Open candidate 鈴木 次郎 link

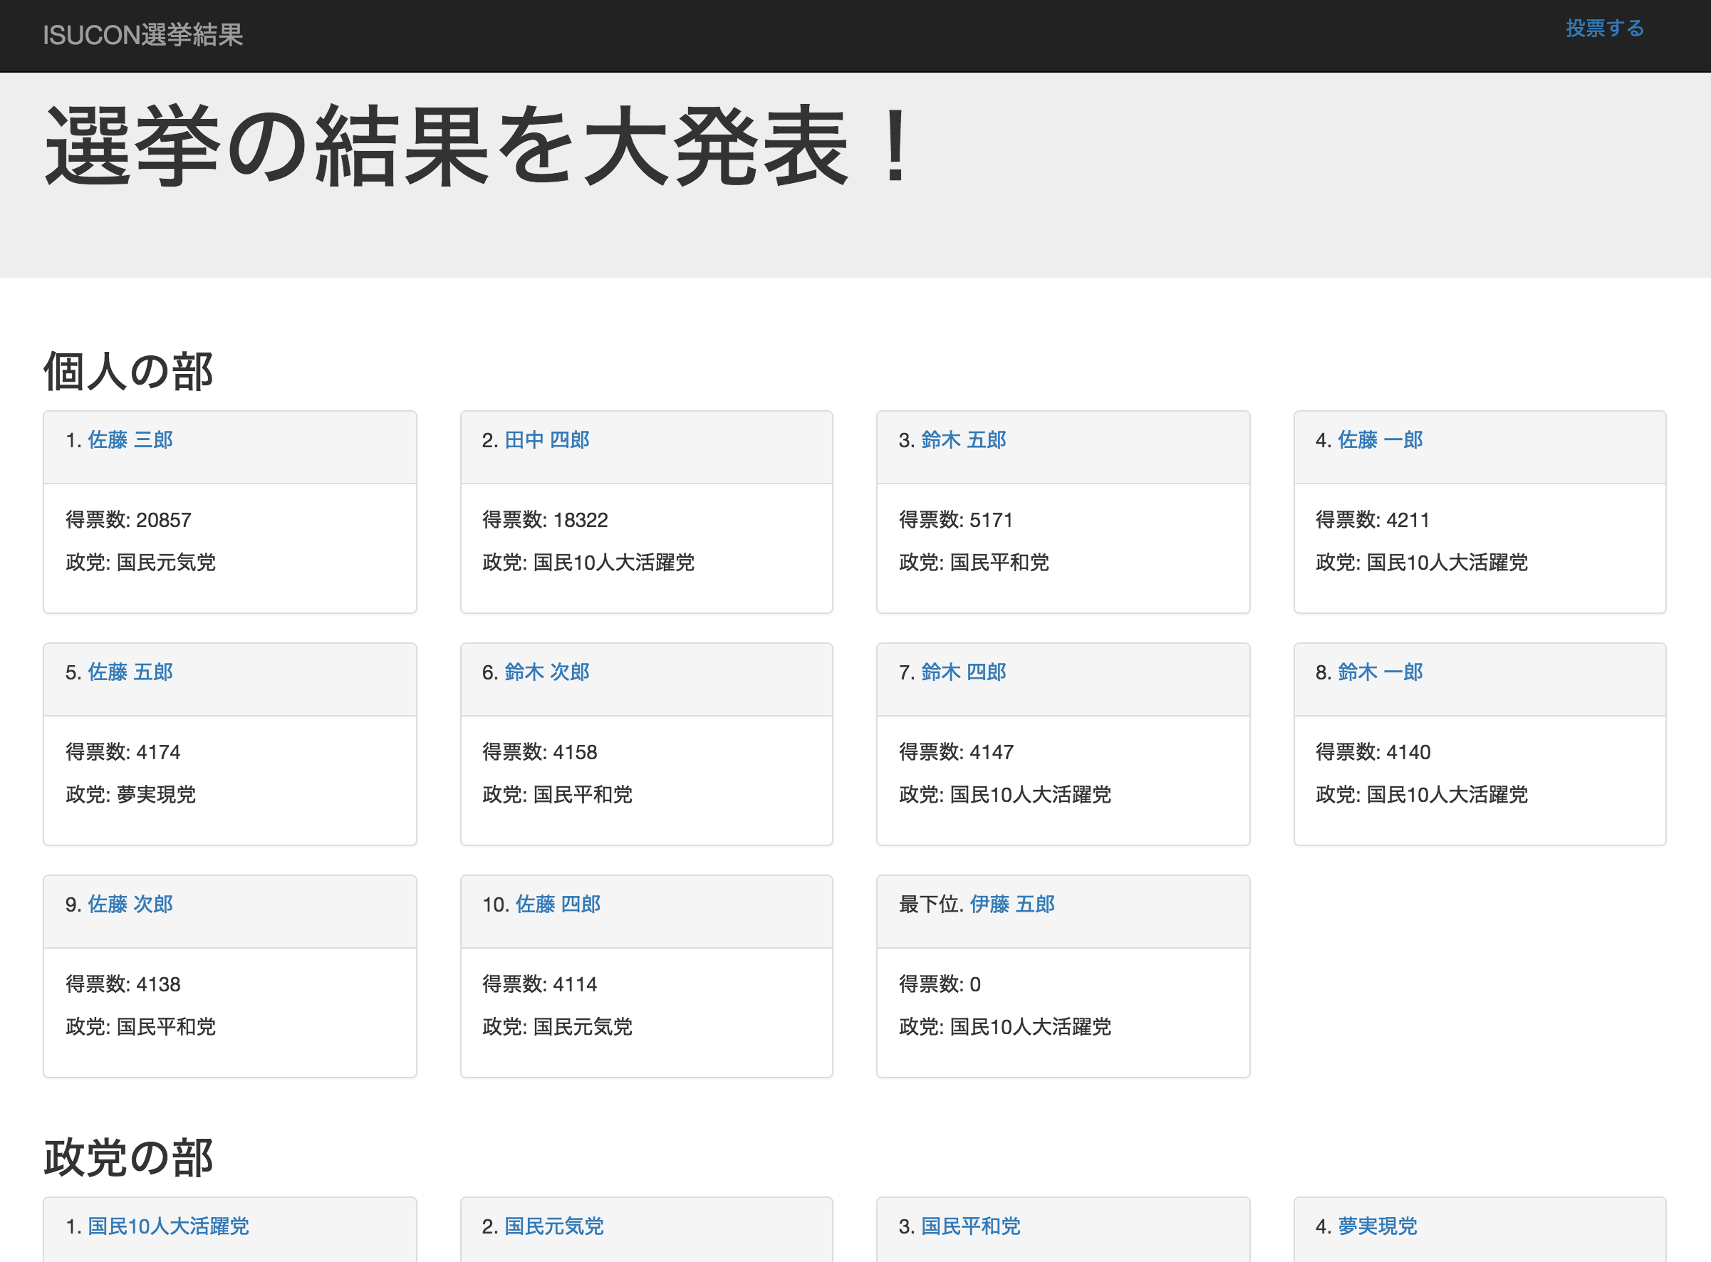click(547, 672)
